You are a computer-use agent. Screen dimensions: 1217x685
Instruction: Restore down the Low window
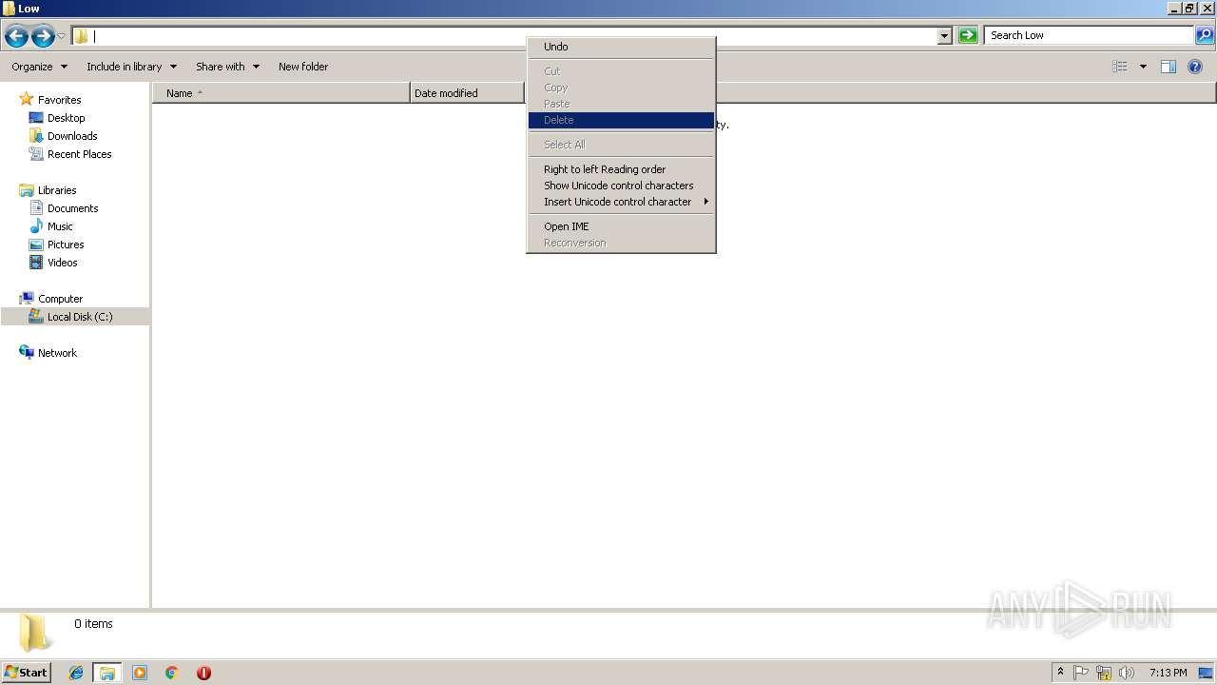1189,9
